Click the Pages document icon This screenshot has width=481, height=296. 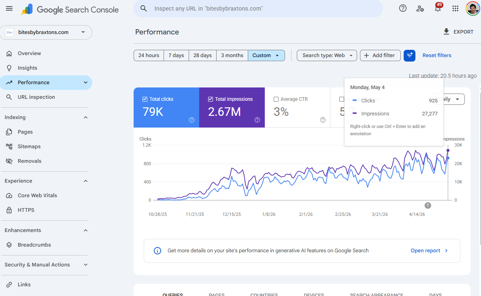click(x=9, y=132)
